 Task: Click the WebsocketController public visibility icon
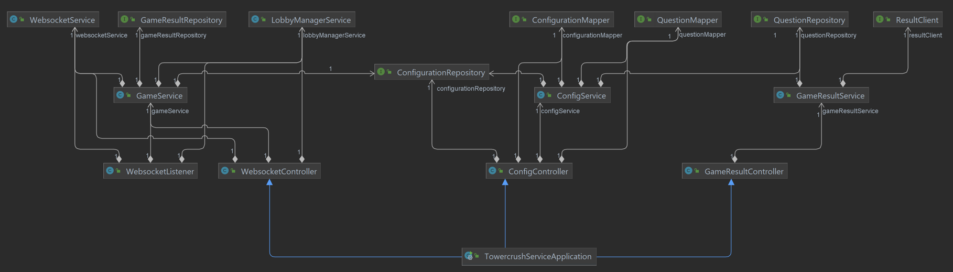[233, 171]
